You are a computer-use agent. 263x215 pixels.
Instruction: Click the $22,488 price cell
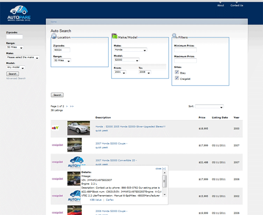203,162
